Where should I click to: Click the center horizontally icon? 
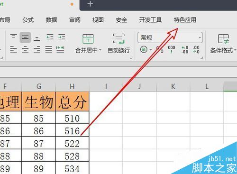pos(25,49)
